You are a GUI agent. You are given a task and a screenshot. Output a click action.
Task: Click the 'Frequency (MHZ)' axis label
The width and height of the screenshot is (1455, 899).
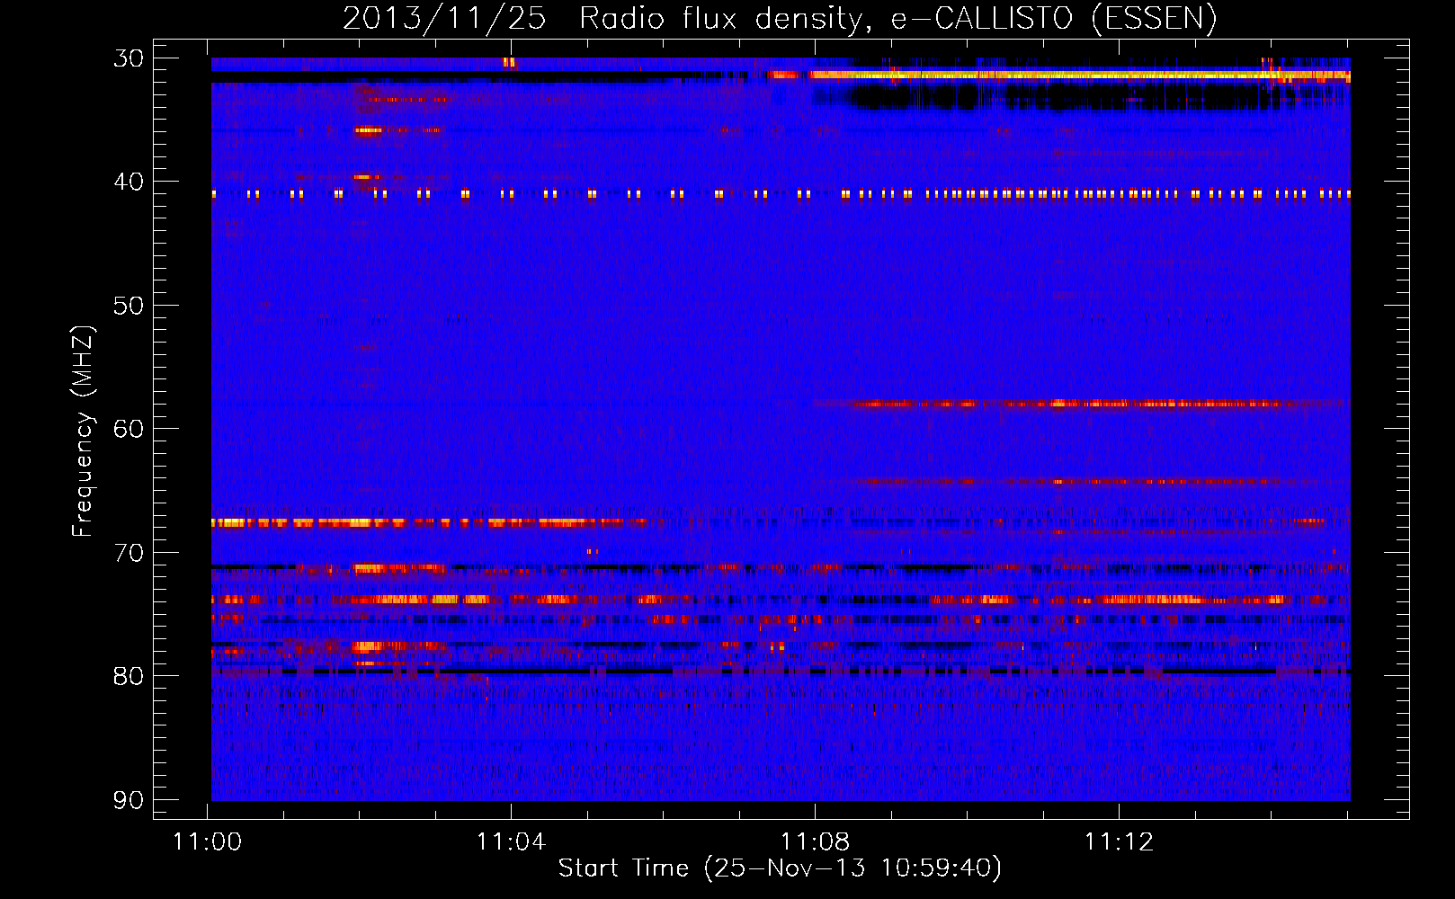coord(83,432)
